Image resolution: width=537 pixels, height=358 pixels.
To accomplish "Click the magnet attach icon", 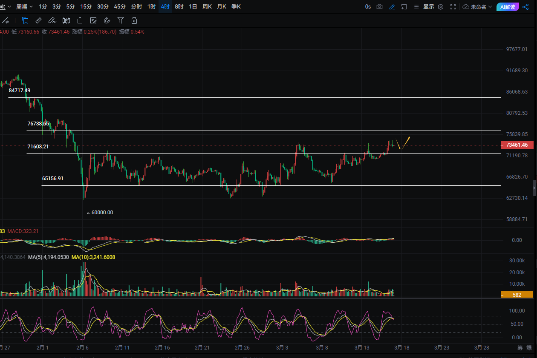I will 107,20.
